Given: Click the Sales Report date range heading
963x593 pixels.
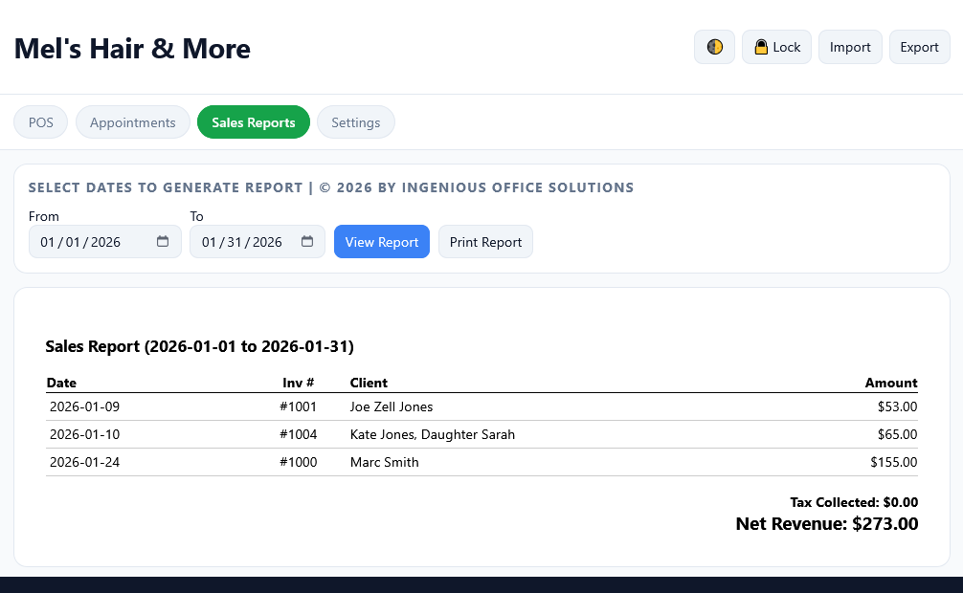Looking at the screenshot, I should pyautogui.click(x=200, y=346).
